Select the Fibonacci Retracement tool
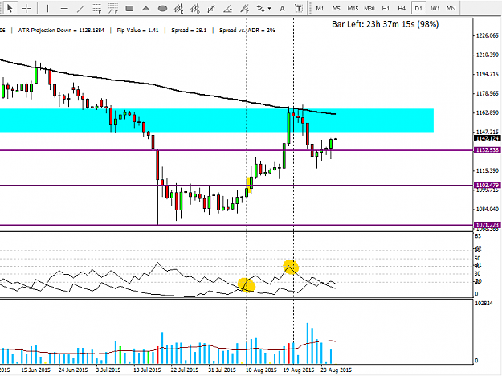 click(97, 8)
